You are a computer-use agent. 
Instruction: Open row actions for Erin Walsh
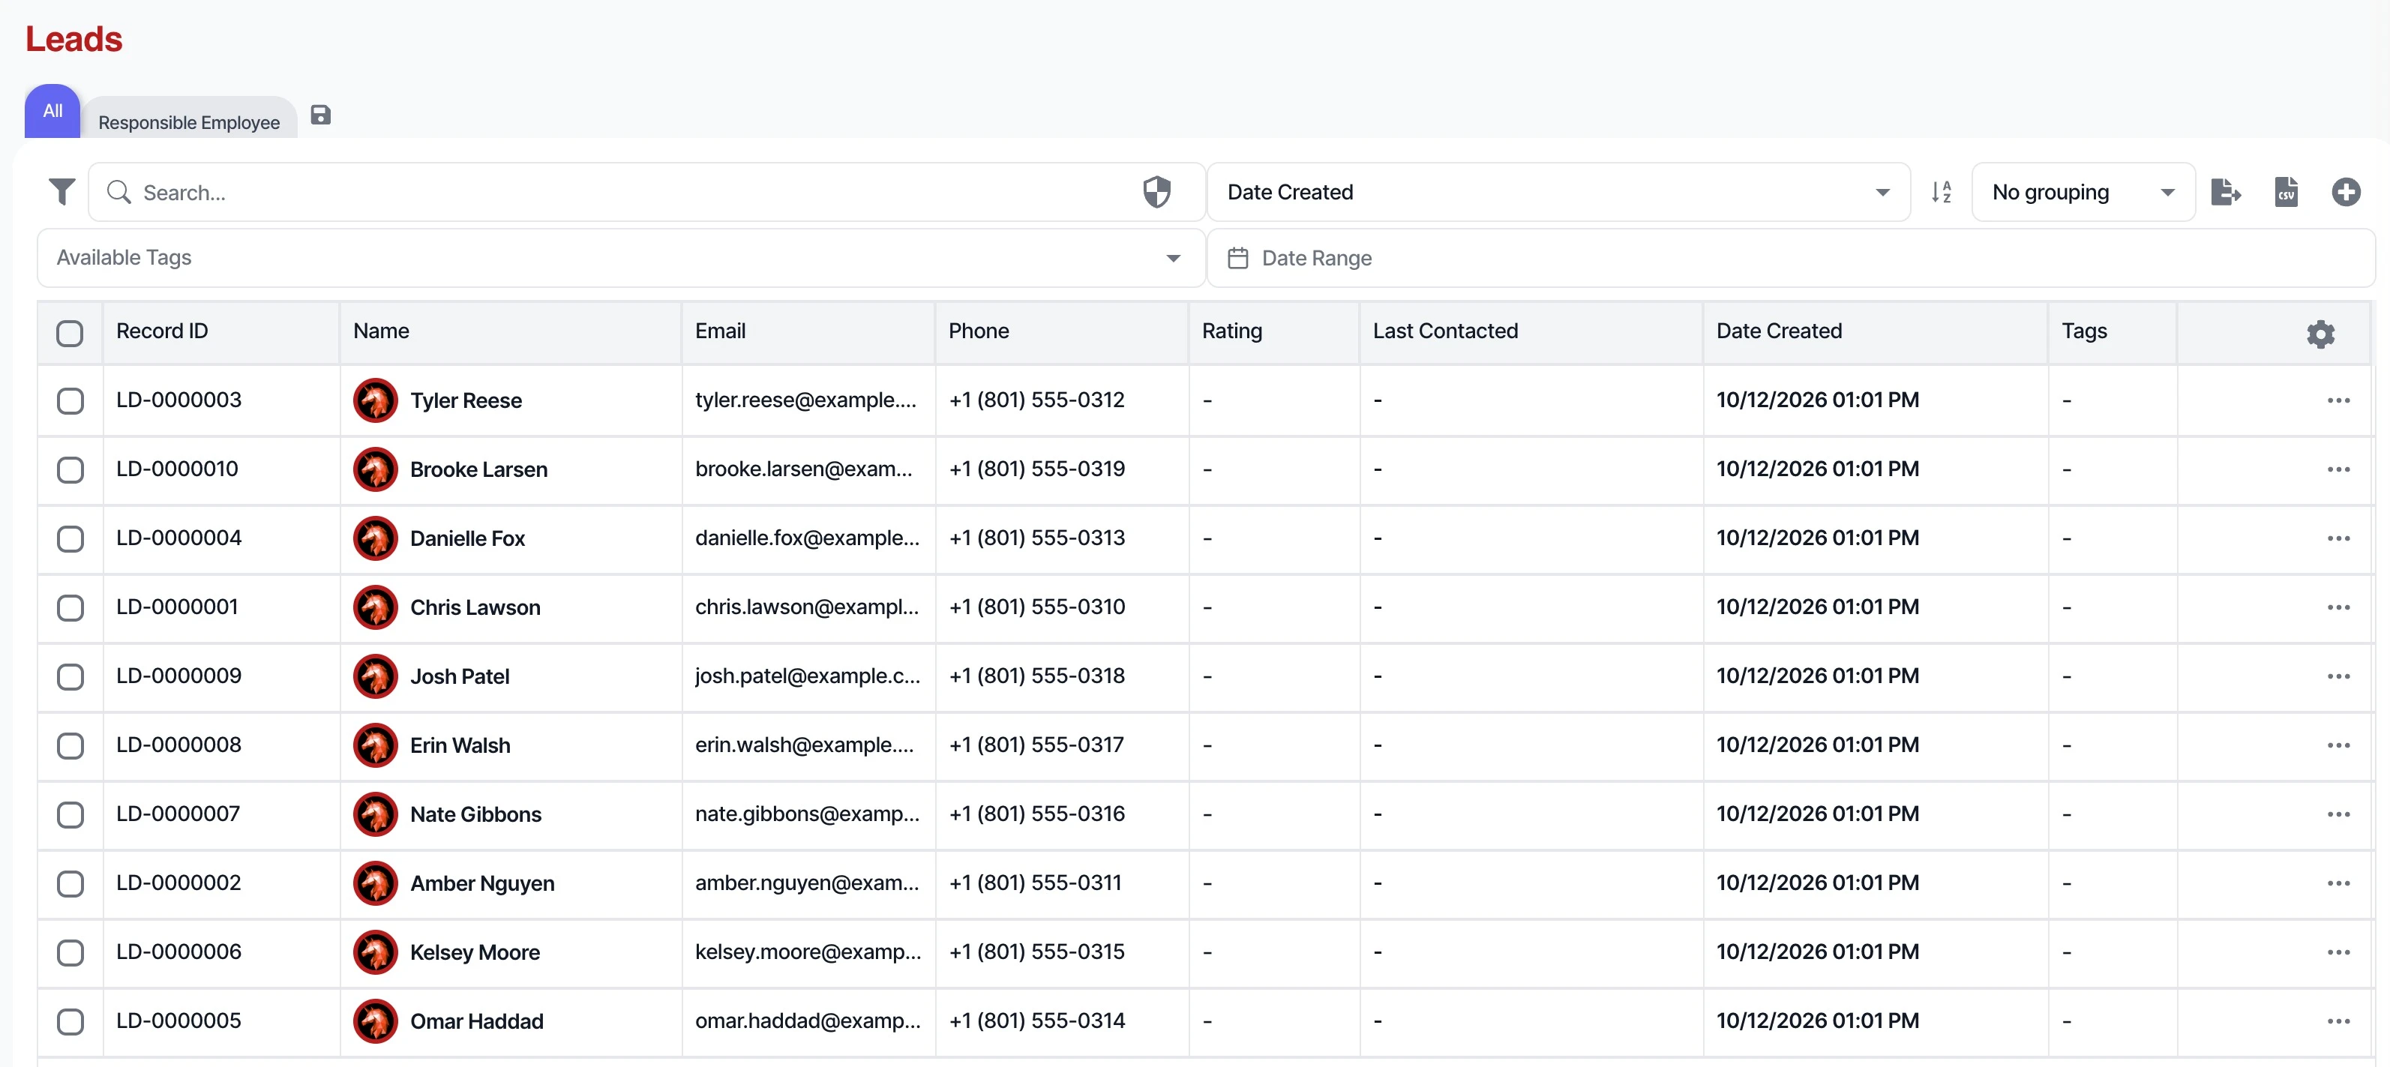(x=2338, y=745)
